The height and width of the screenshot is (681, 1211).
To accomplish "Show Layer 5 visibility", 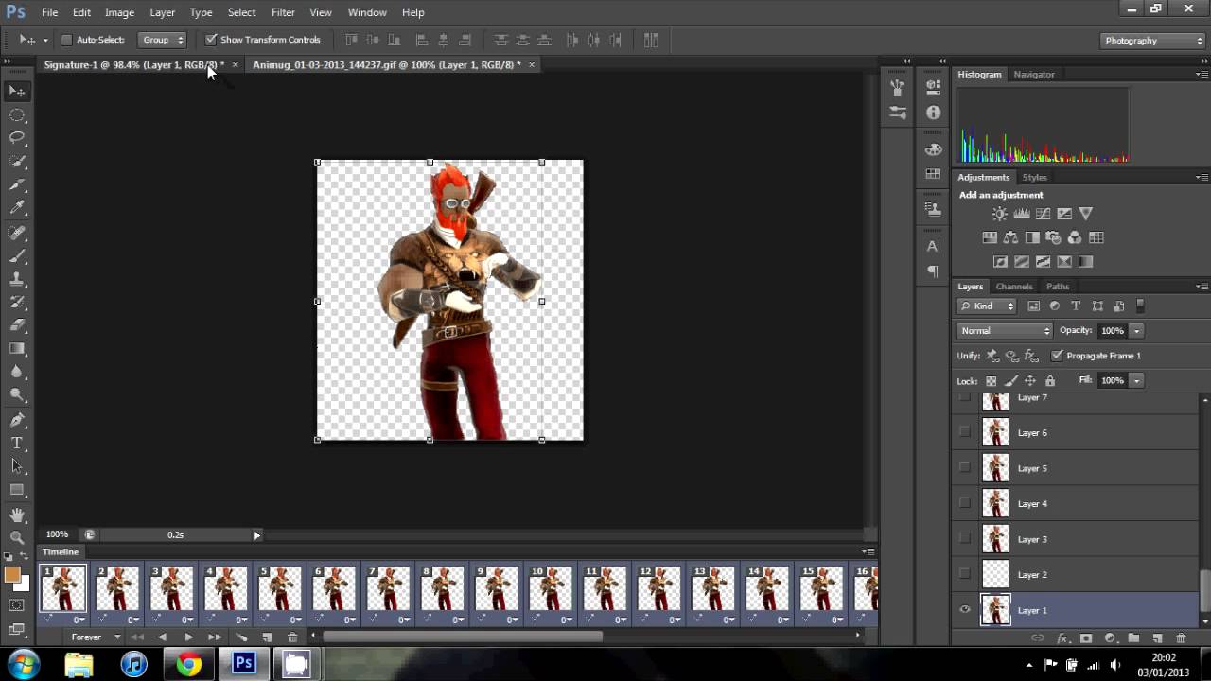I will 965,467.
